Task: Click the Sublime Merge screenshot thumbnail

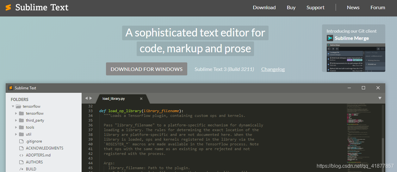Action: click(356, 58)
